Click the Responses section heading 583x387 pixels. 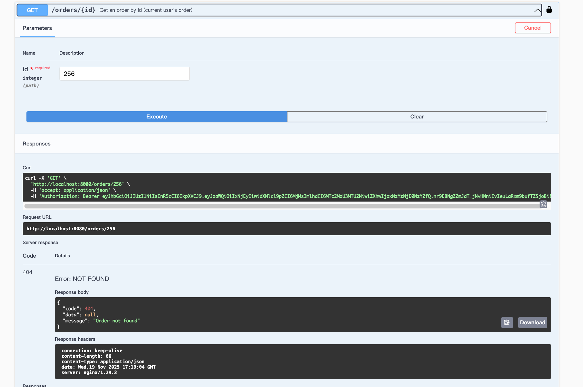pos(37,144)
